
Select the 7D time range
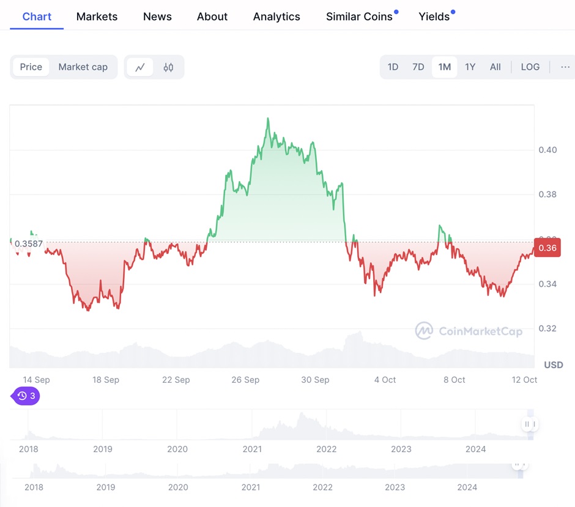tap(418, 67)
